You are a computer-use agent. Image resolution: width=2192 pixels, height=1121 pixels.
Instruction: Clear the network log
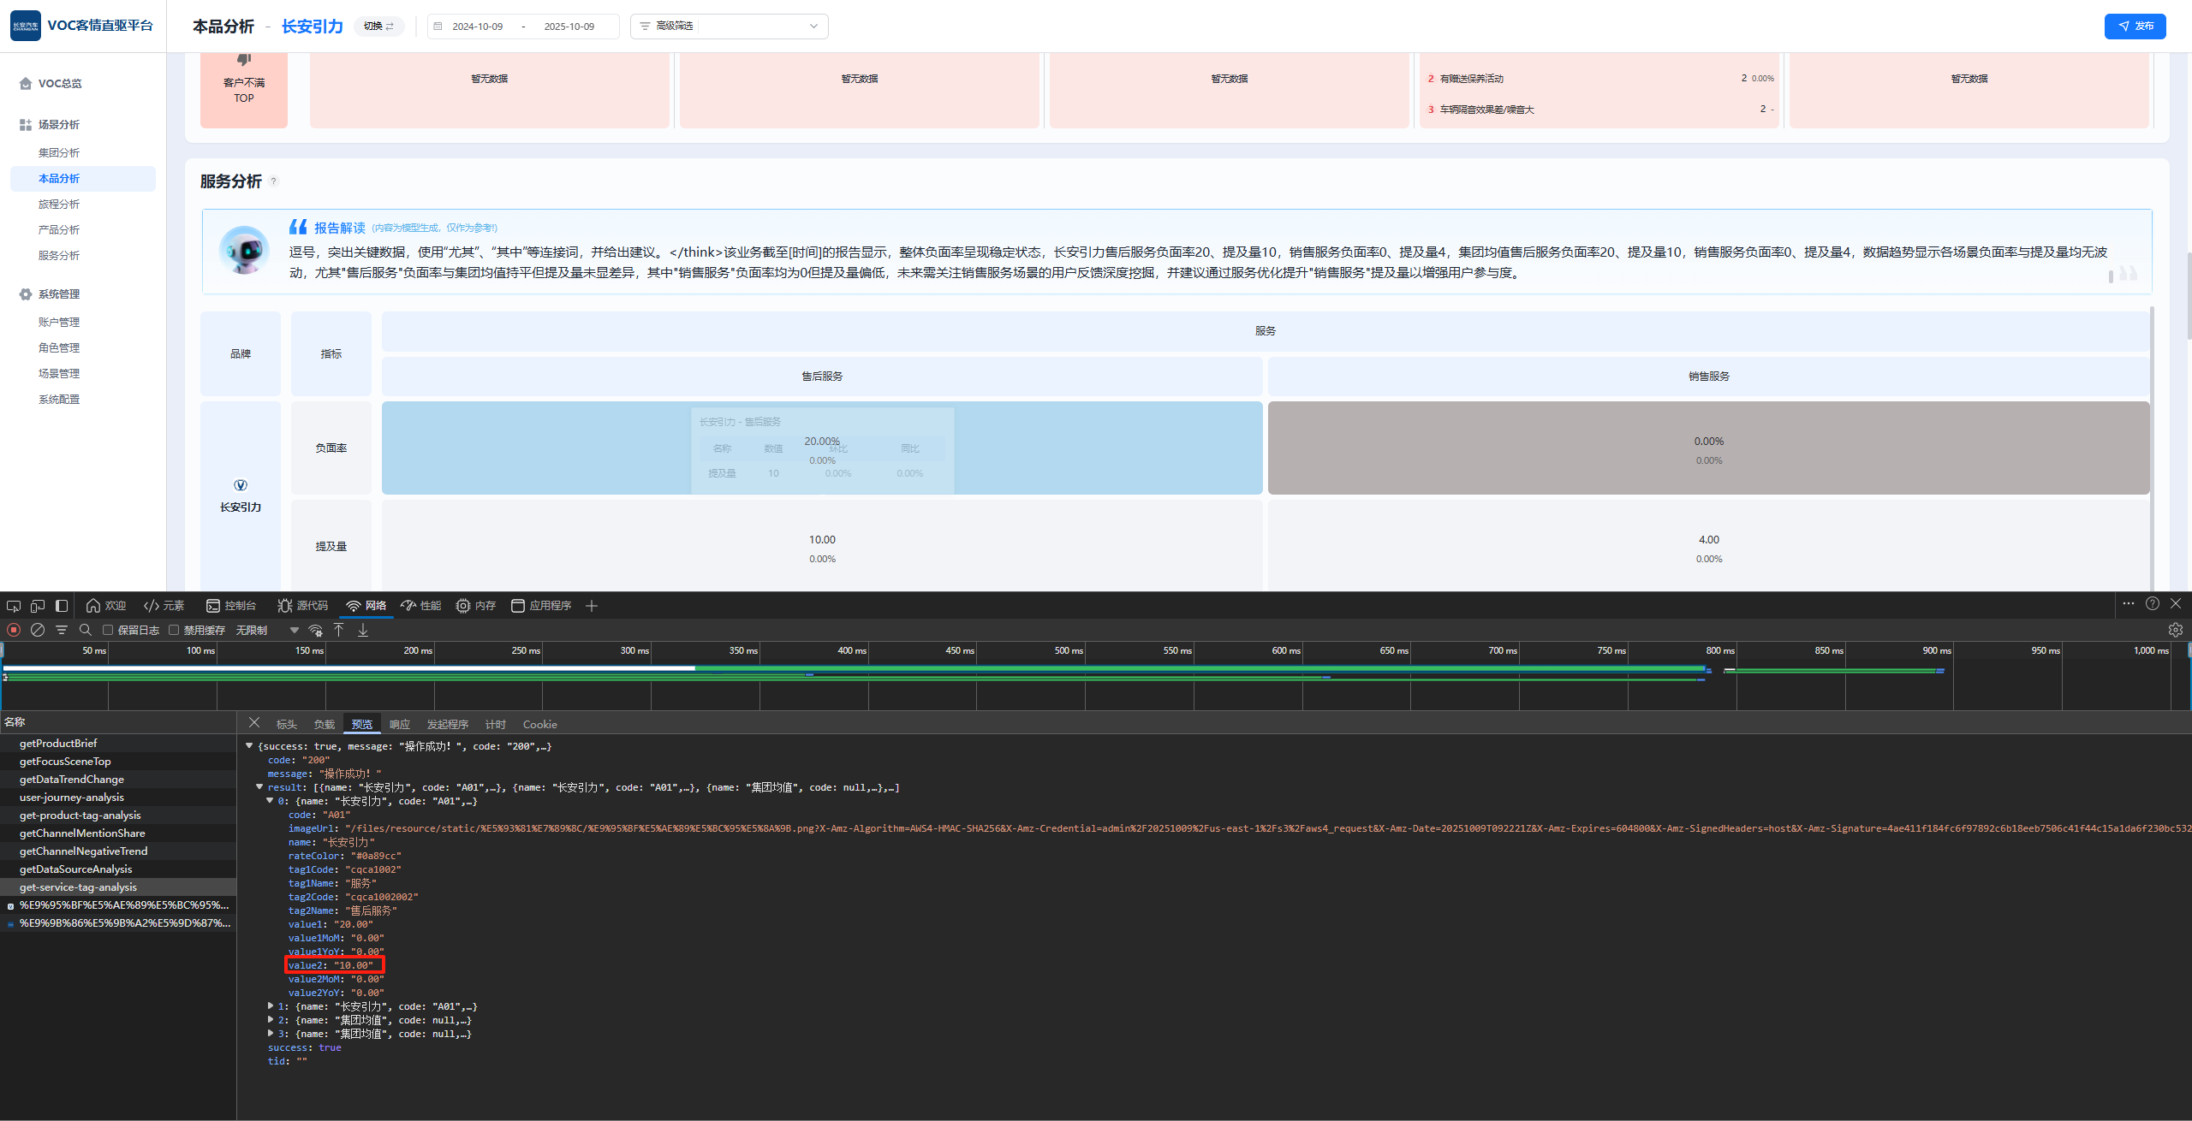tap(38, 630)
